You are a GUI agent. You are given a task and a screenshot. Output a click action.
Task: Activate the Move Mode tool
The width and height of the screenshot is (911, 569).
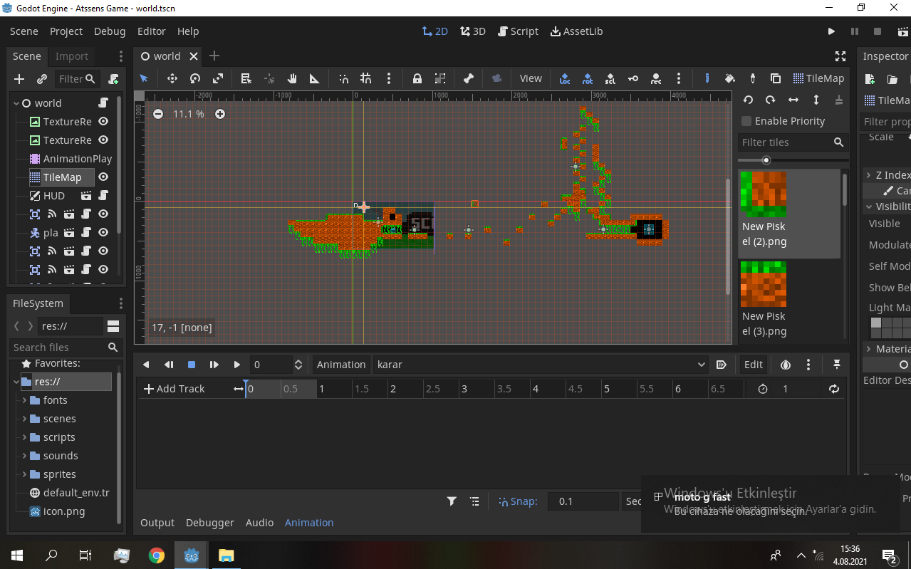172,78
